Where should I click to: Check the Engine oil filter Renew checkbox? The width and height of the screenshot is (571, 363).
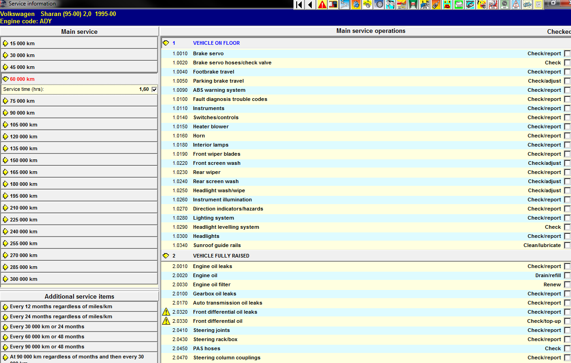click(x=567, y=284)
